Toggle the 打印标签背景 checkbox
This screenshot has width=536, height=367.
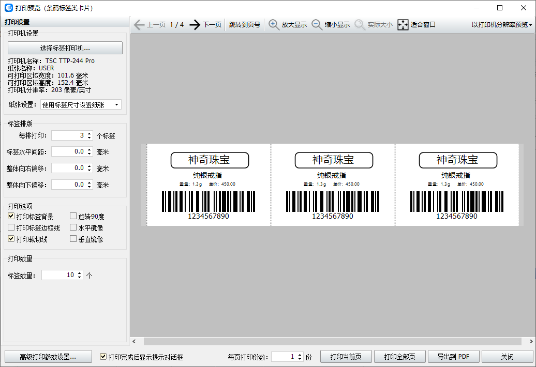pos(11,217)
